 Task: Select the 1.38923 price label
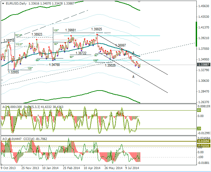click(x=37, y=35)
